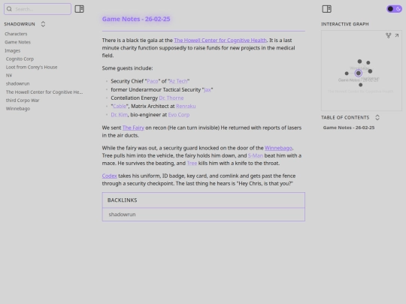Follow The Fairy link

point(133,128)
